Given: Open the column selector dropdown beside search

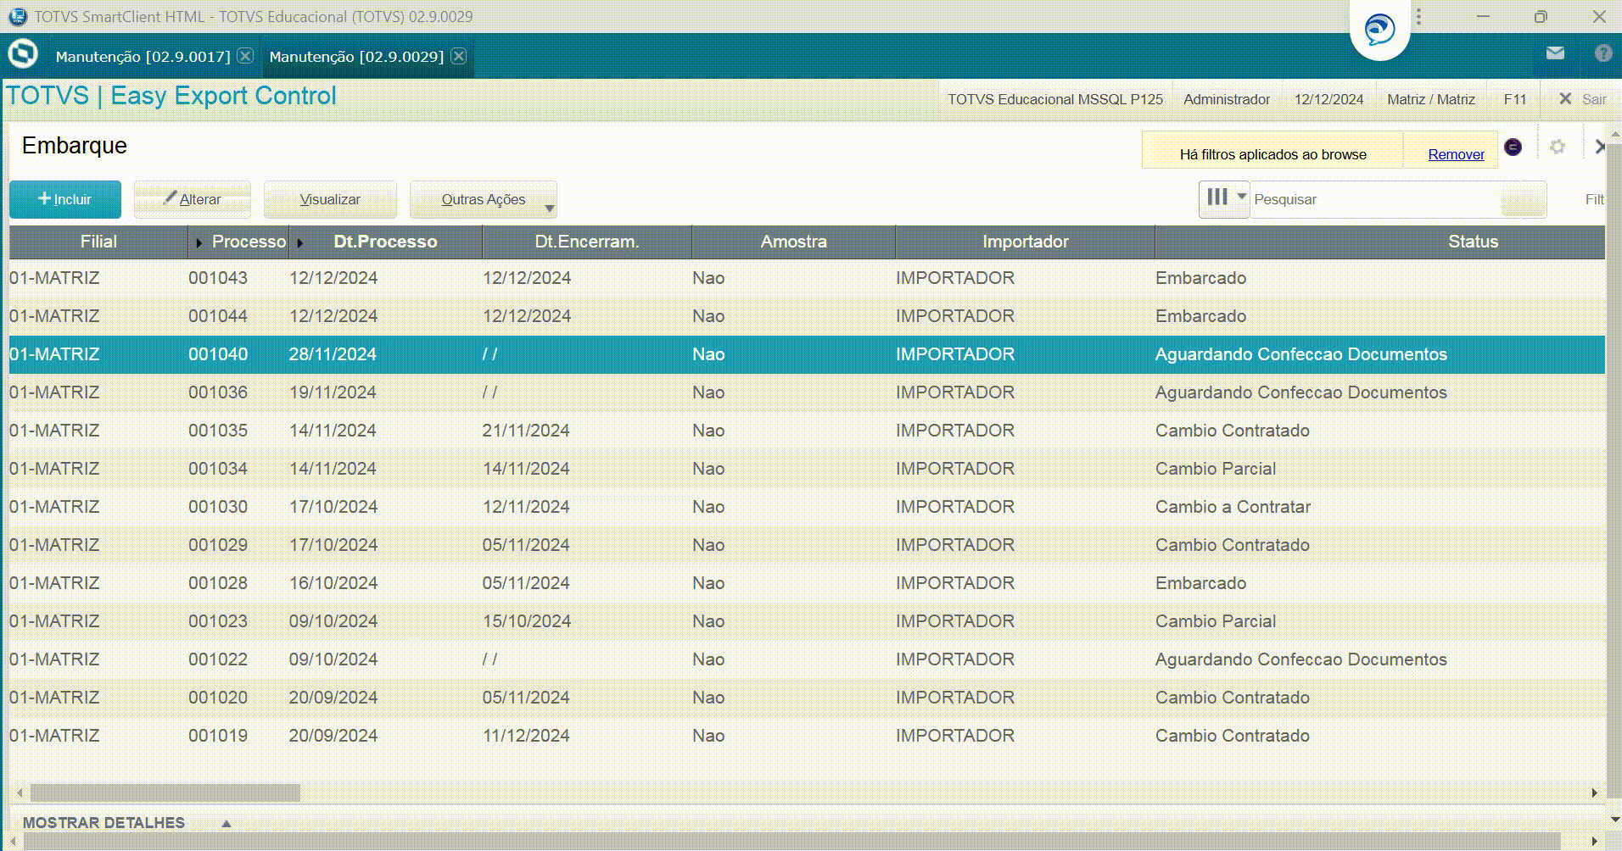Looking at the screenshot, I should (1223, 199).
